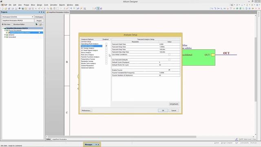The height and width of the screenshot is (147, 261).
Task: Click the Copy toolbar icon
Action: point(48,8)
